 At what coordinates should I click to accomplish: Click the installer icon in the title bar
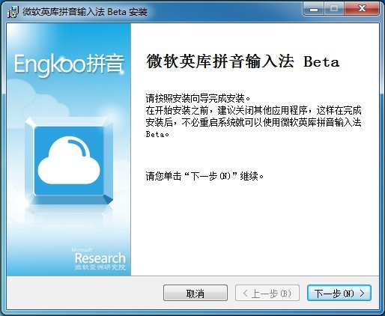(x=13, y=12)
